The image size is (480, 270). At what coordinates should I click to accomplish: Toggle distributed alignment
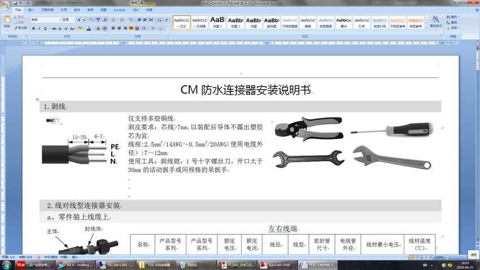(x=137, y=28)
